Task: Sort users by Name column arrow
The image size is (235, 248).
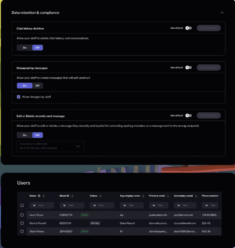Action: coord(43,196)
